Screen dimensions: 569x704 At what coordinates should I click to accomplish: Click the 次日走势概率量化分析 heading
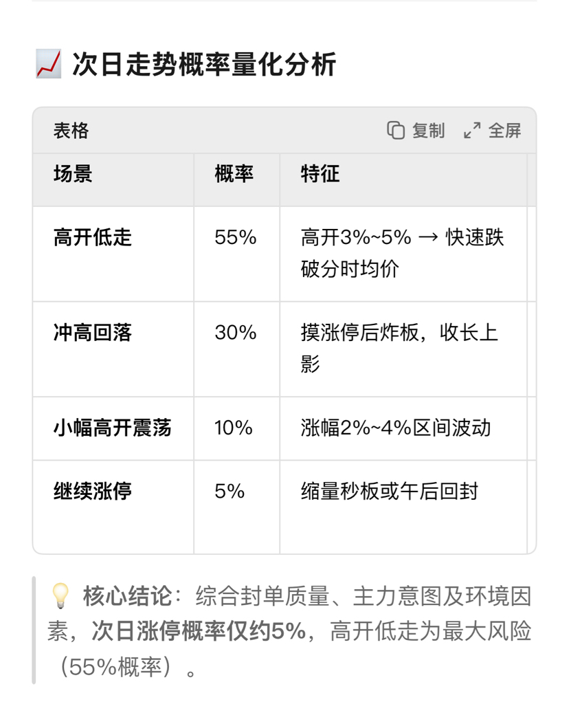[x=204, y=65]
